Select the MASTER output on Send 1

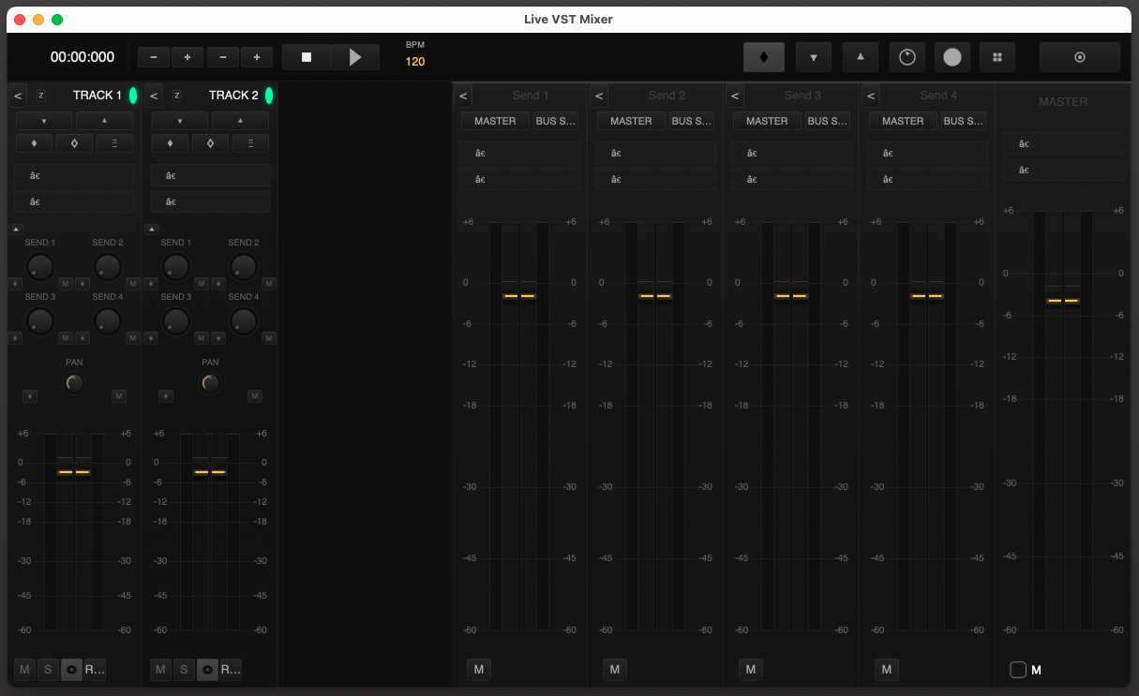pyautogui.click(x=495, y=121)
